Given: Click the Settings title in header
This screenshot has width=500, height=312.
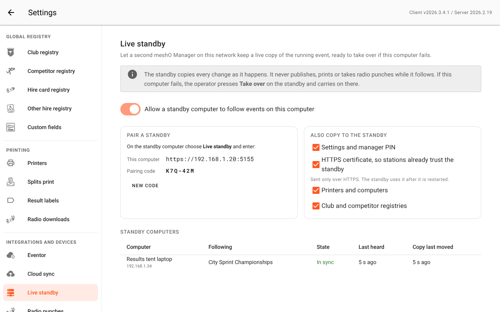Looking at the screenshot, I should tap(42, 12).
